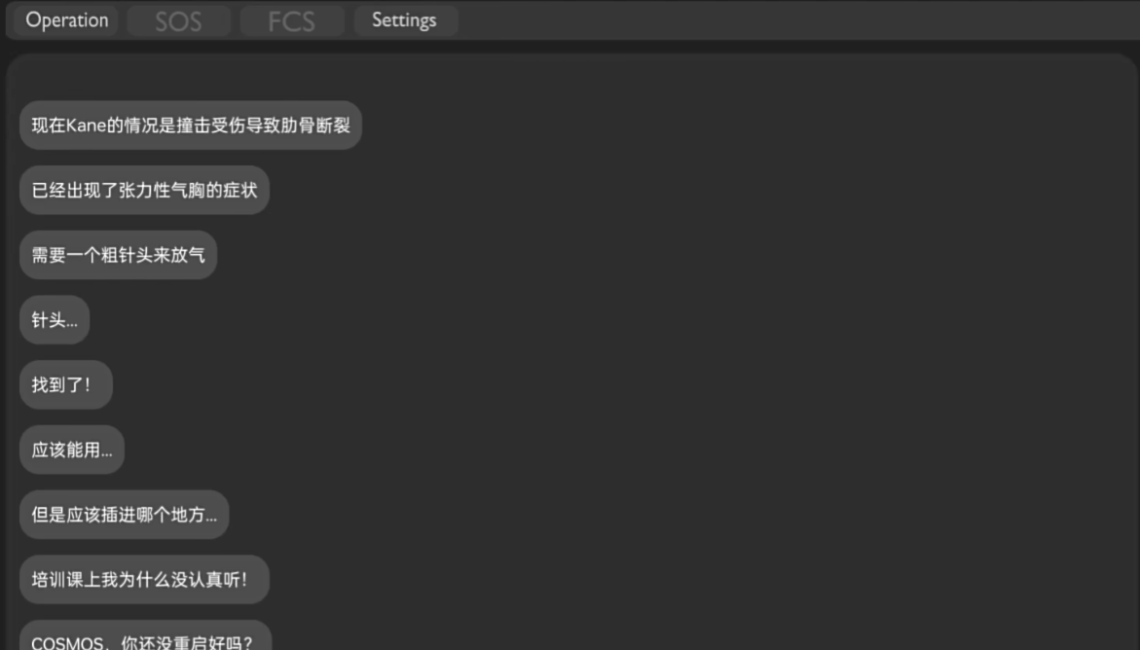Open the Settings tab
This screenshot has height=650, width=1140.
pyautogui.click(x=404, y=20)
